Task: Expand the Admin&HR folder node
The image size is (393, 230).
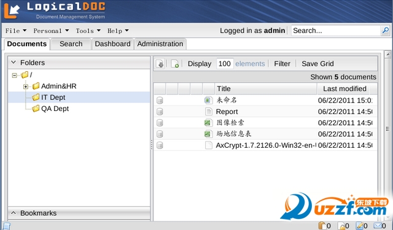Action: [26, 86]
